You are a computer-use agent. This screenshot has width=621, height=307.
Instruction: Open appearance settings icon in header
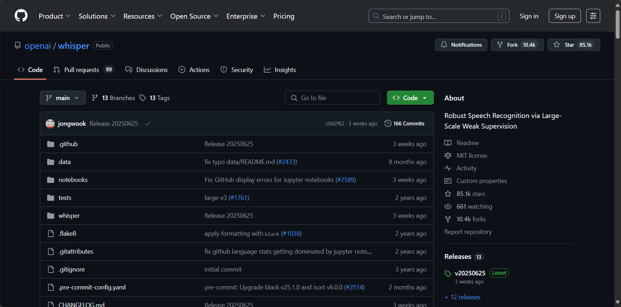click(x=593, y=16)
